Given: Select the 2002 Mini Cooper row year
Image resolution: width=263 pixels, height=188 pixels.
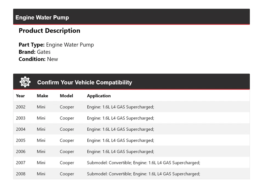Looking at the screenshot, I should (21, 107).
